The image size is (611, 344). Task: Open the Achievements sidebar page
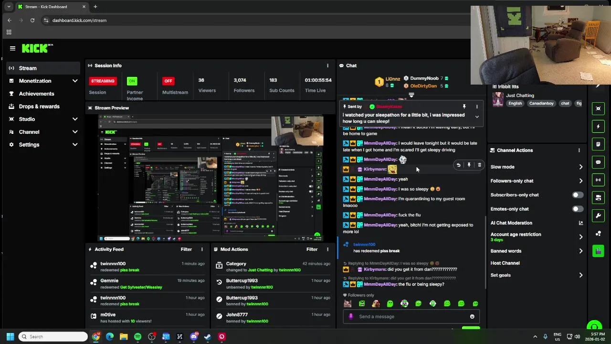[x=43, y=94]
